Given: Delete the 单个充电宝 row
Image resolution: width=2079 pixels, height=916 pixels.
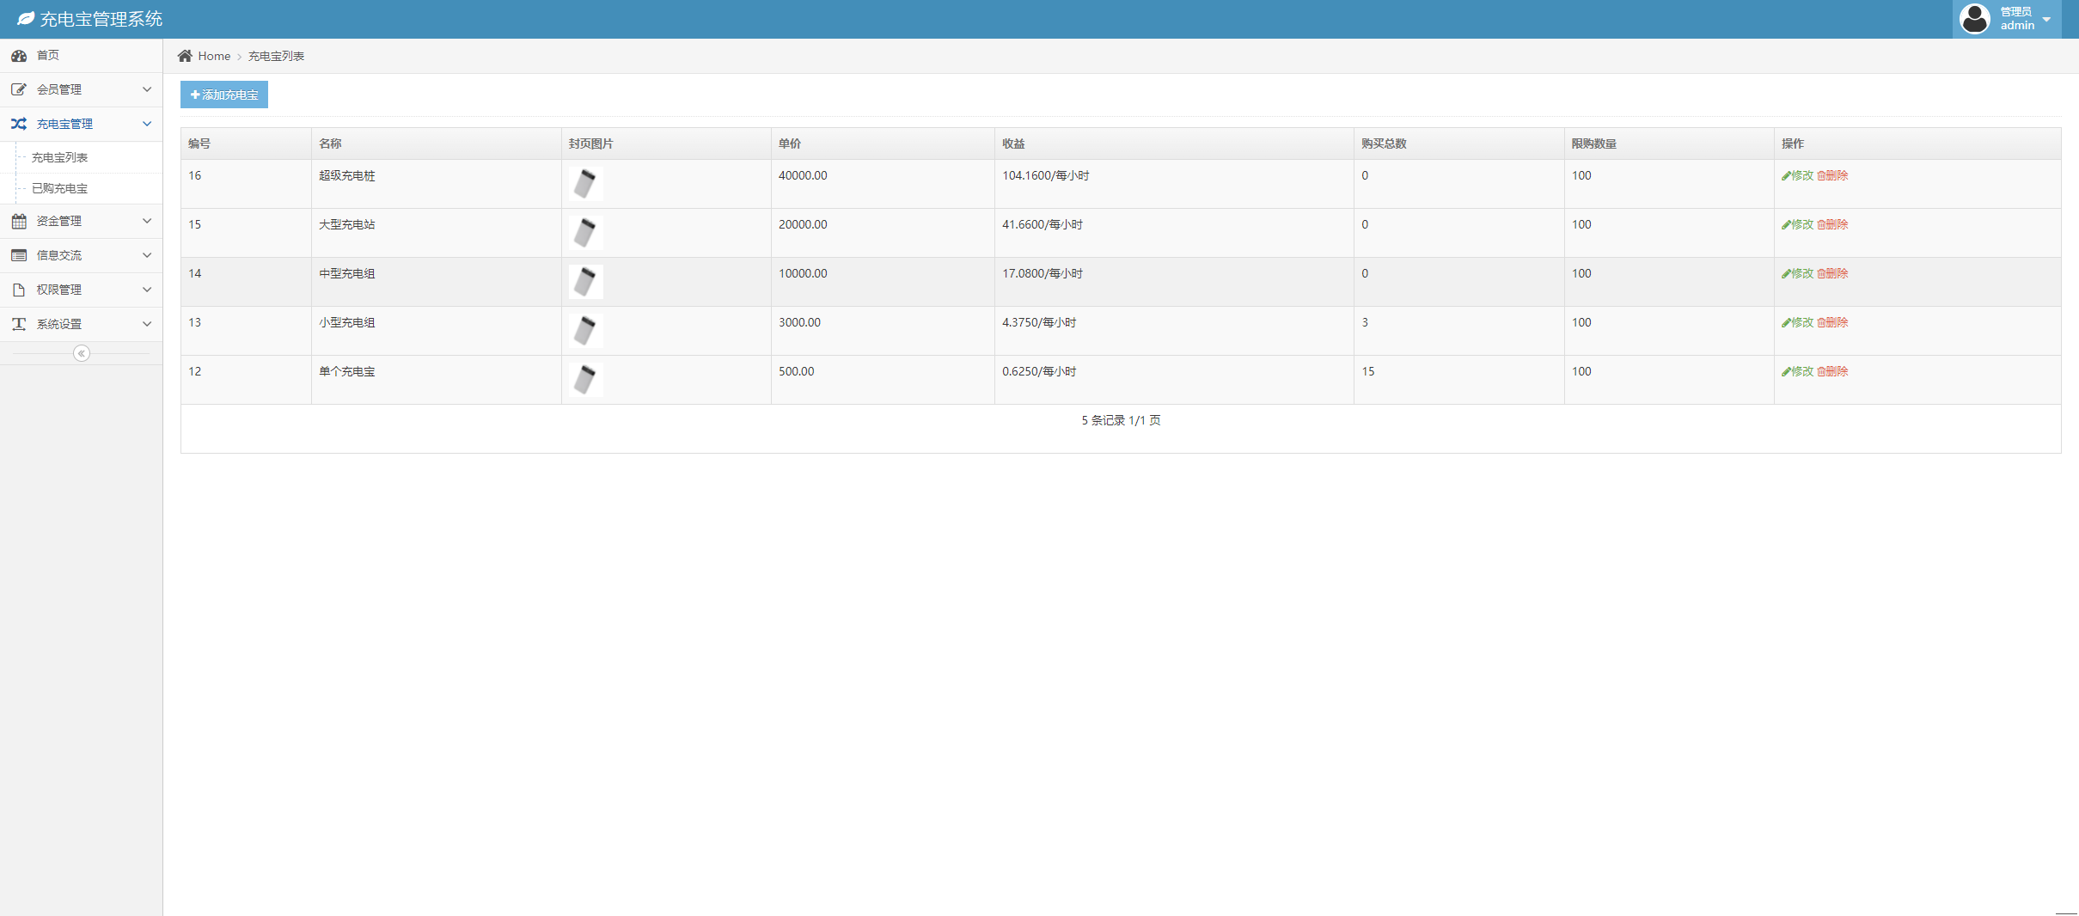Looking at the screenshot, I should tap(1832, 371).
